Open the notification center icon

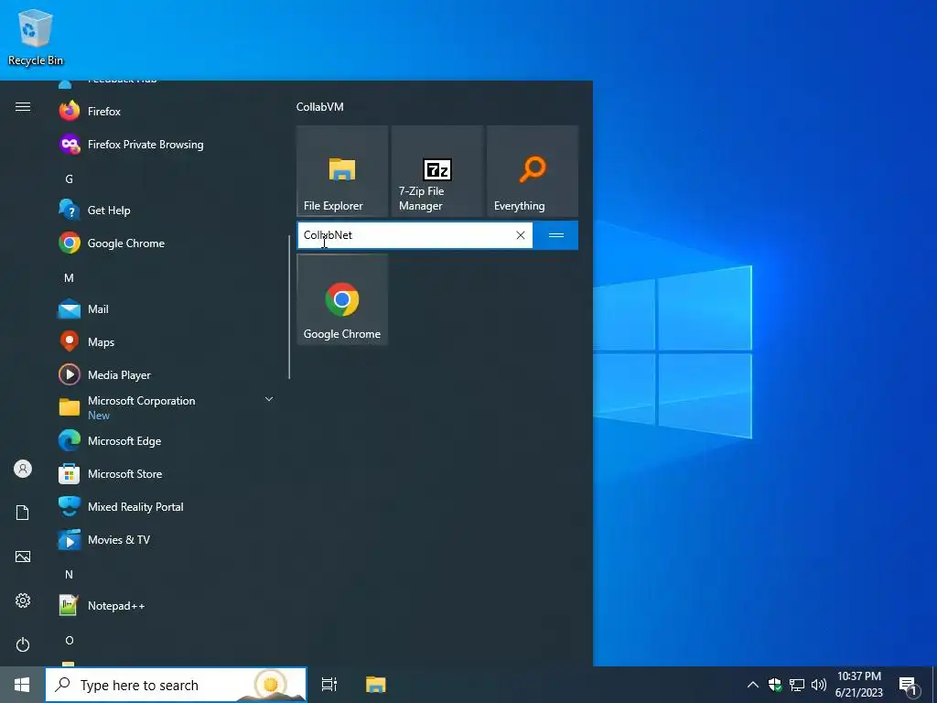pos(909,685)
